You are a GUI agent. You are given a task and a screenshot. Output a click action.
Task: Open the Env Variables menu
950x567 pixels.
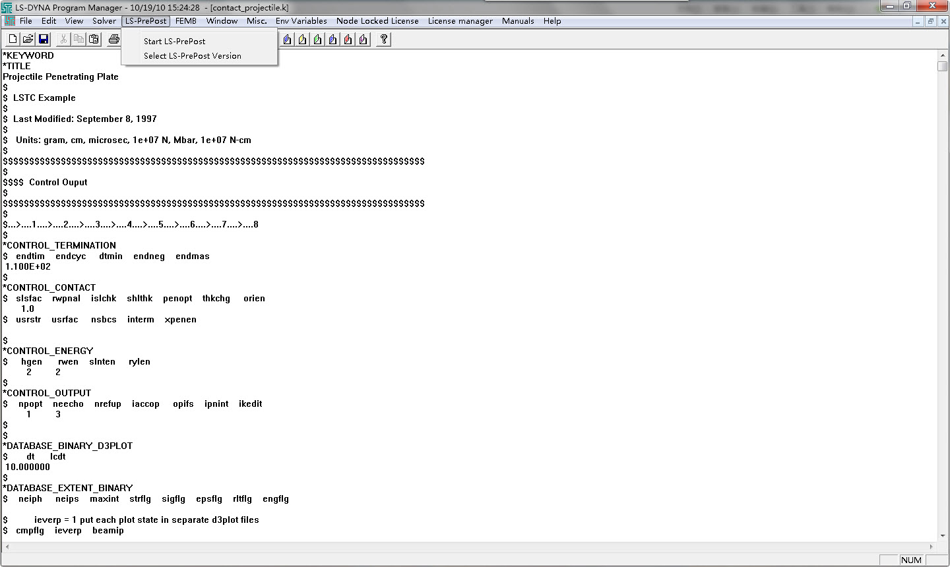tap(301, 21)
